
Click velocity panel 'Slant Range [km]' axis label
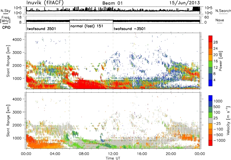[8, 120]
